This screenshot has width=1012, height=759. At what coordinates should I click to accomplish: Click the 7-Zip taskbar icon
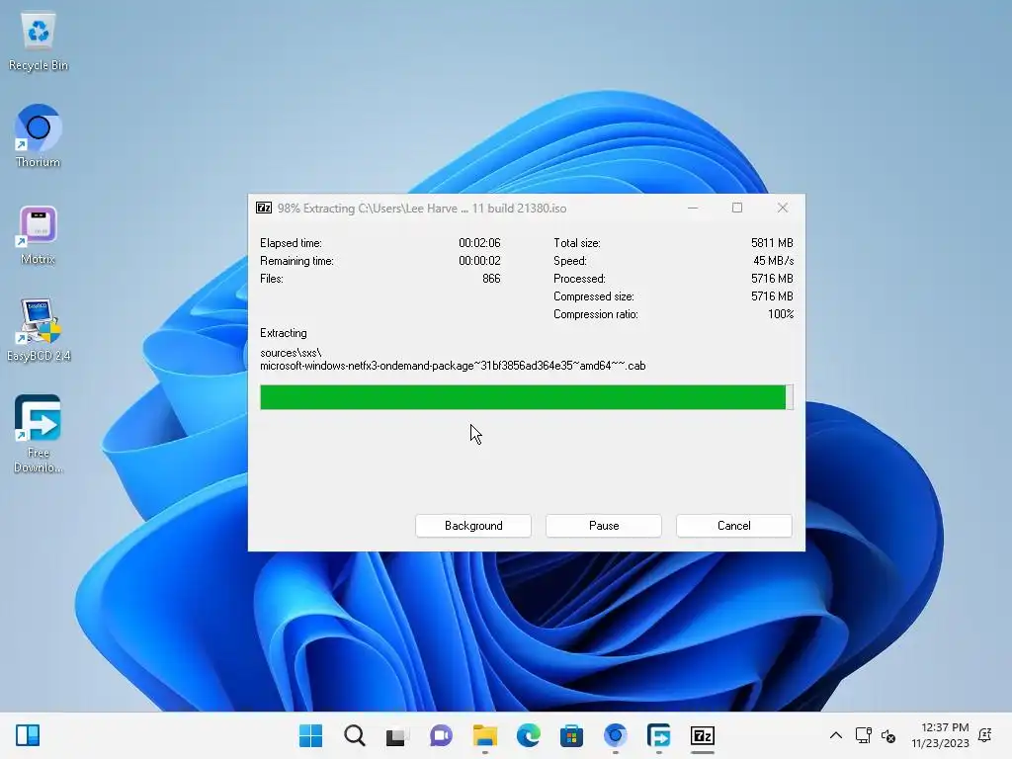click(703, 735)
